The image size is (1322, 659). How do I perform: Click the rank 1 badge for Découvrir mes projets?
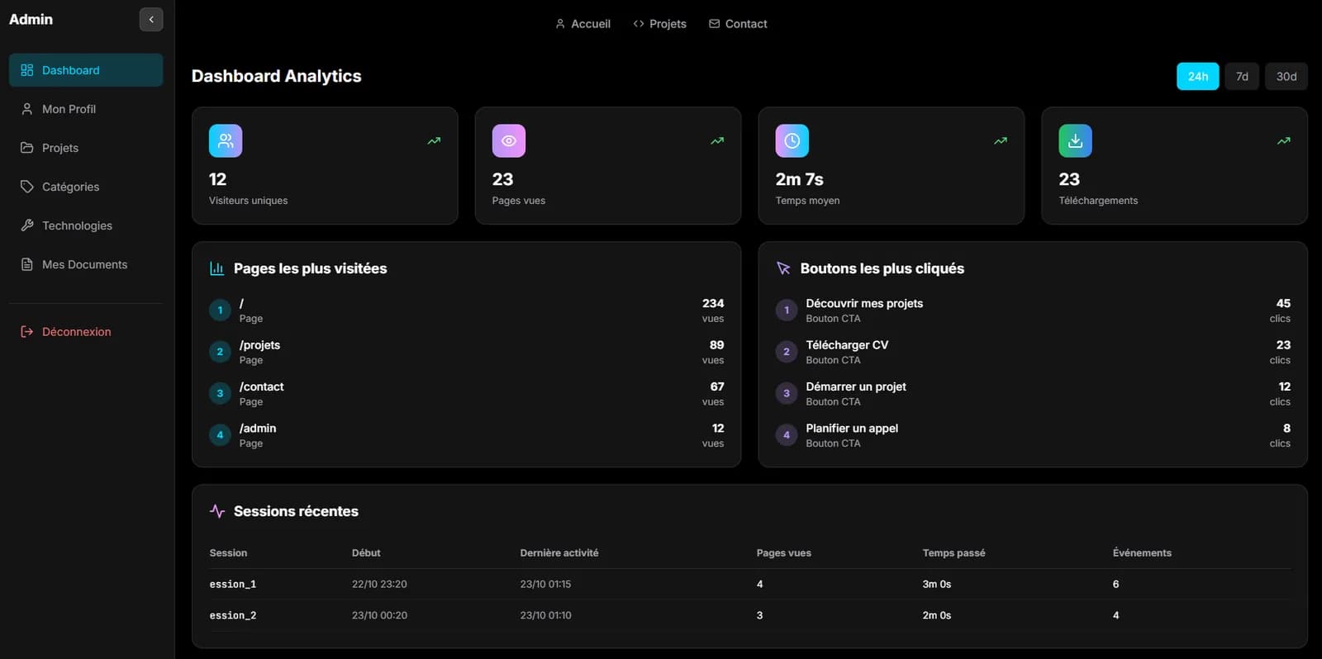786,311
